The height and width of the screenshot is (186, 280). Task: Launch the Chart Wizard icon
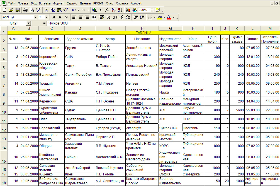click(x=128, y=10)
